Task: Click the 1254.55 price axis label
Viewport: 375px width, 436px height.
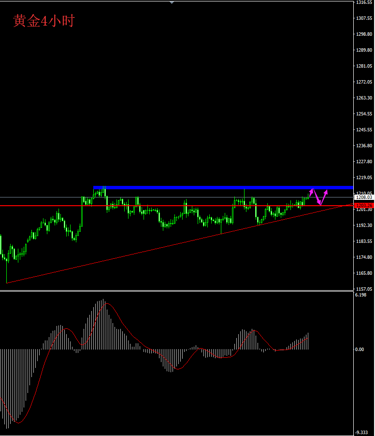Action: tap(364, 114)
